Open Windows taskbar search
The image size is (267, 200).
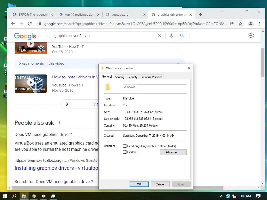(x=14, y=196)
